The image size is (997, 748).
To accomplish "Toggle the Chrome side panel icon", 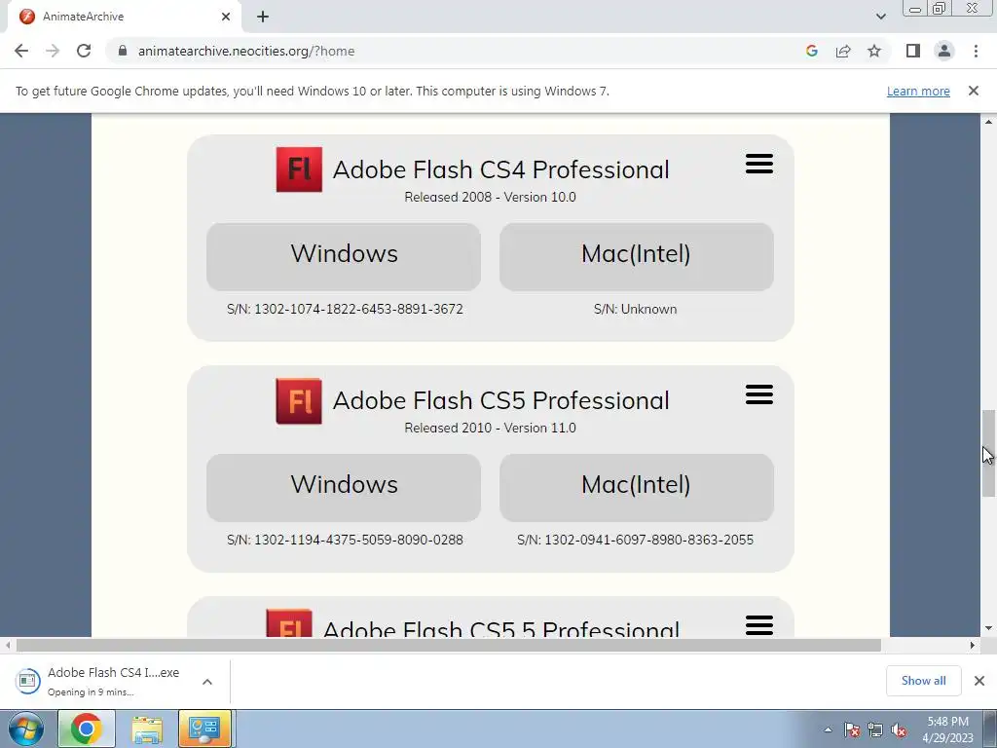I will [913, 51].
